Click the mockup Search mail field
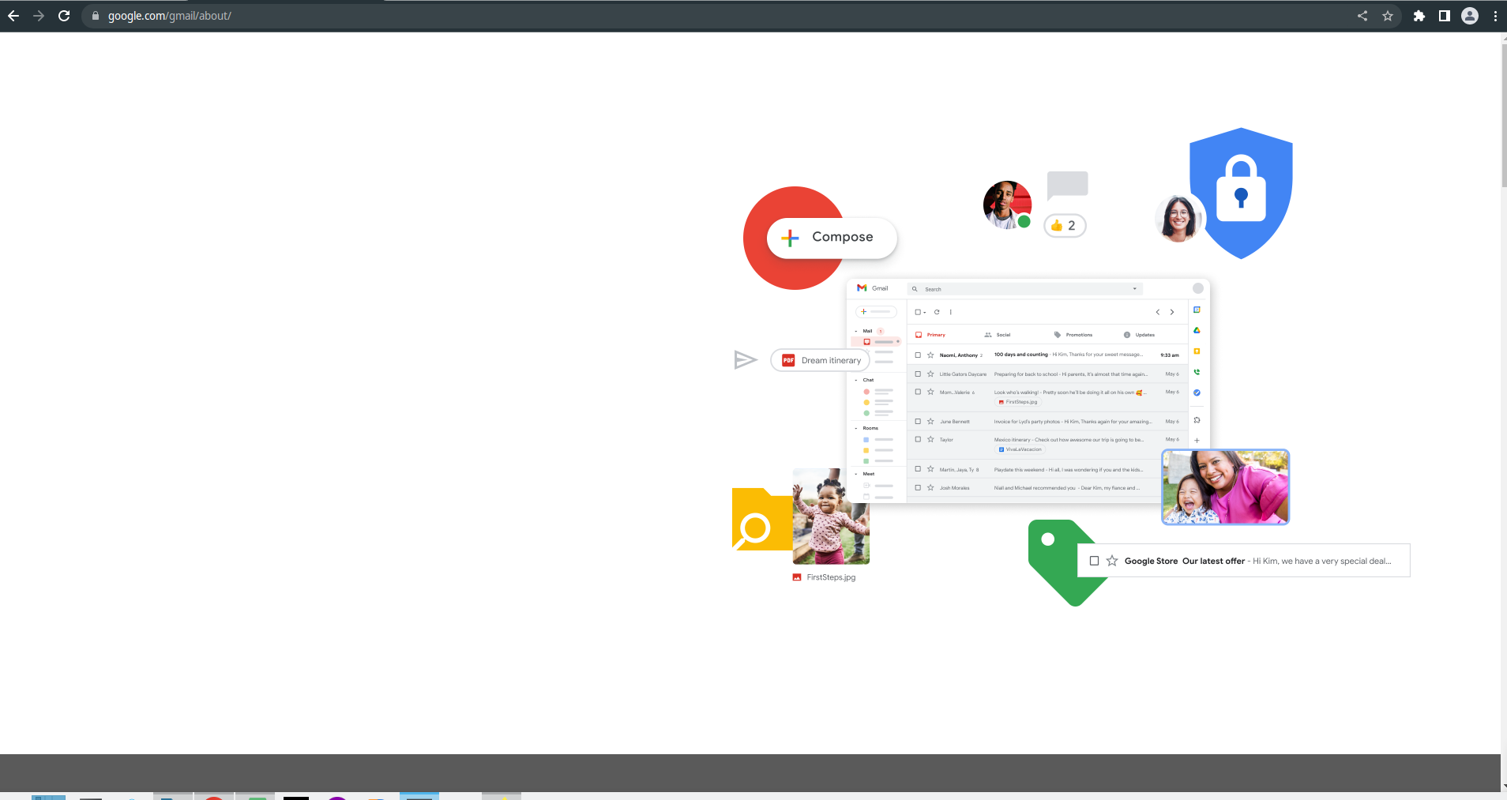The height and width of the screenshot is (800, 1507). pyautogui.click(x=1025, y=289)
